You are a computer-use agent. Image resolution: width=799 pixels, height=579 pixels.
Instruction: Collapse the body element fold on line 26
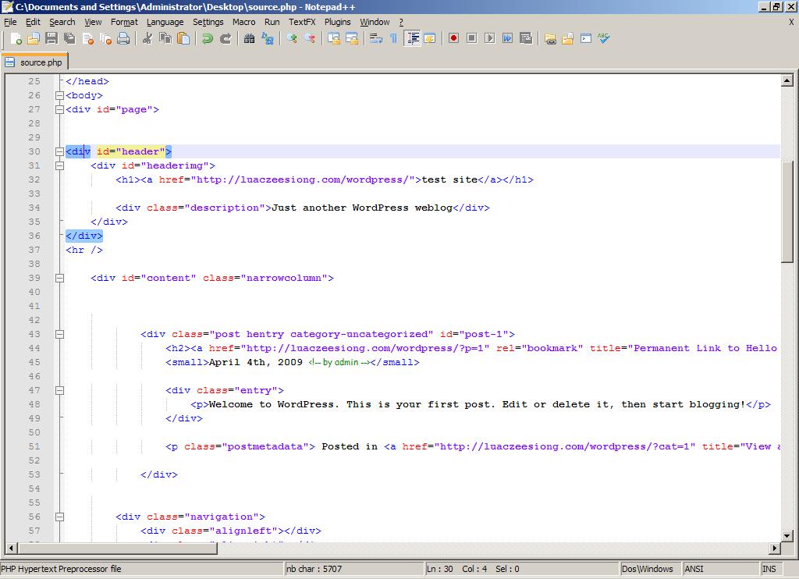[x=61, y=95]
